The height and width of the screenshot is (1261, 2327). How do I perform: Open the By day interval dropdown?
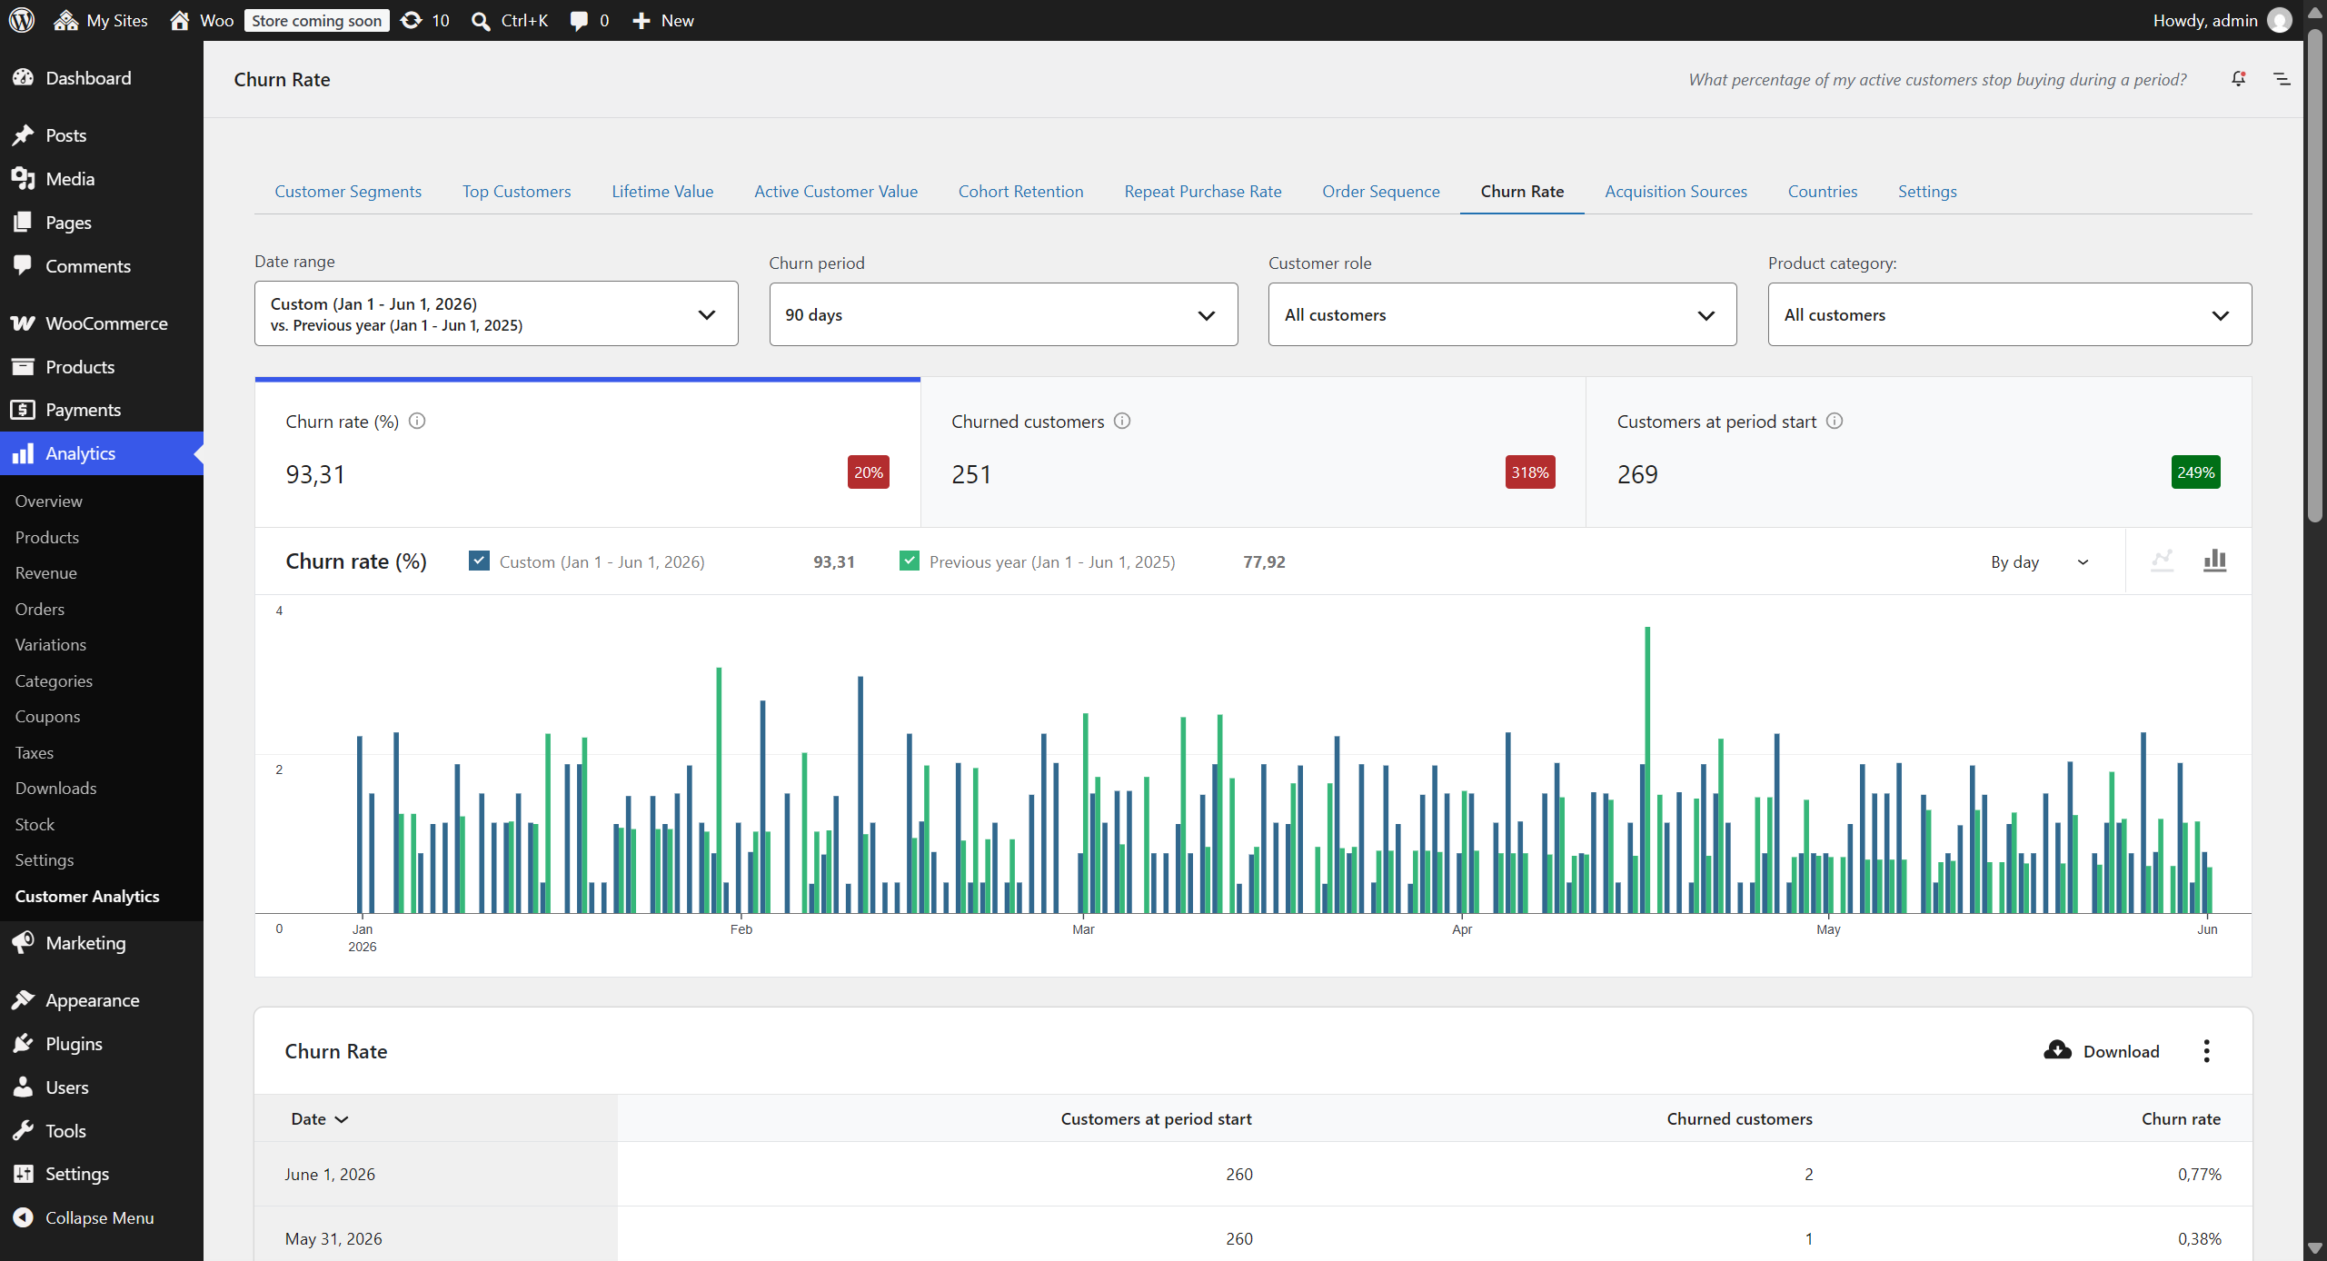pos(2040,561)
